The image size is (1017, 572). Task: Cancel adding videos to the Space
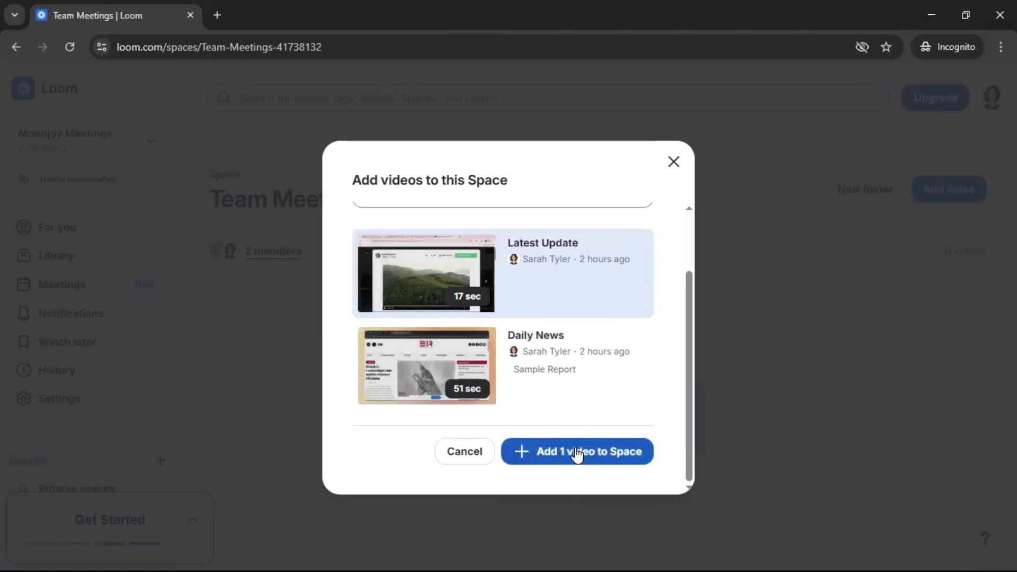(464, 451)
